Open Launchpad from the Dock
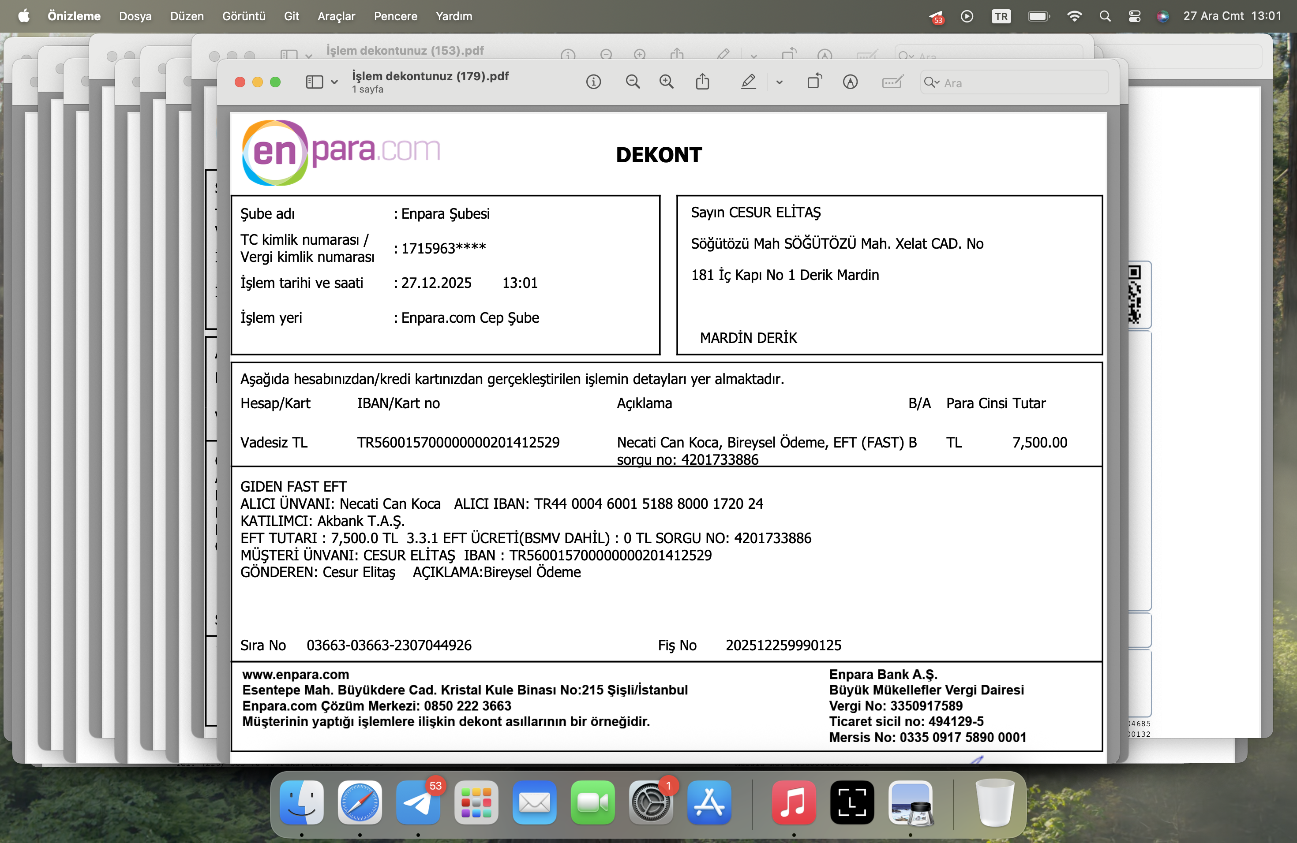1297x843 pixels. 476,802
